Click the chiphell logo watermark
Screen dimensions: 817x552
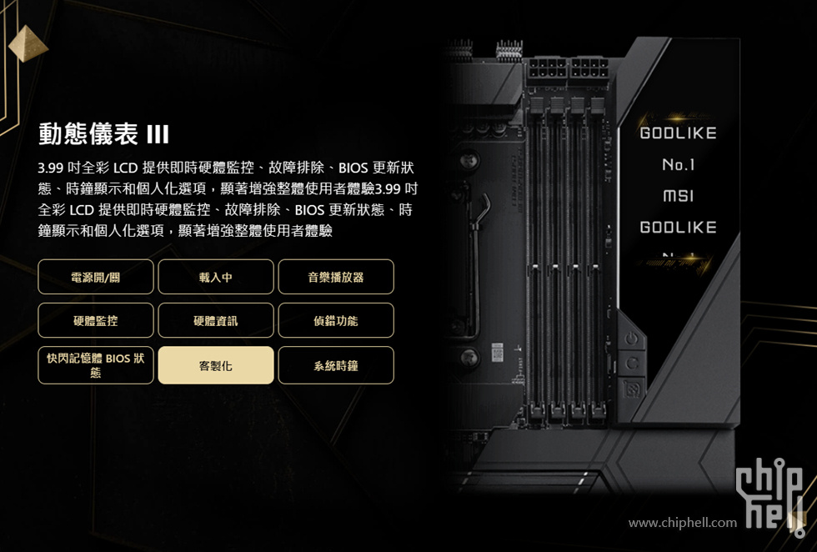[x=770, y=495]
